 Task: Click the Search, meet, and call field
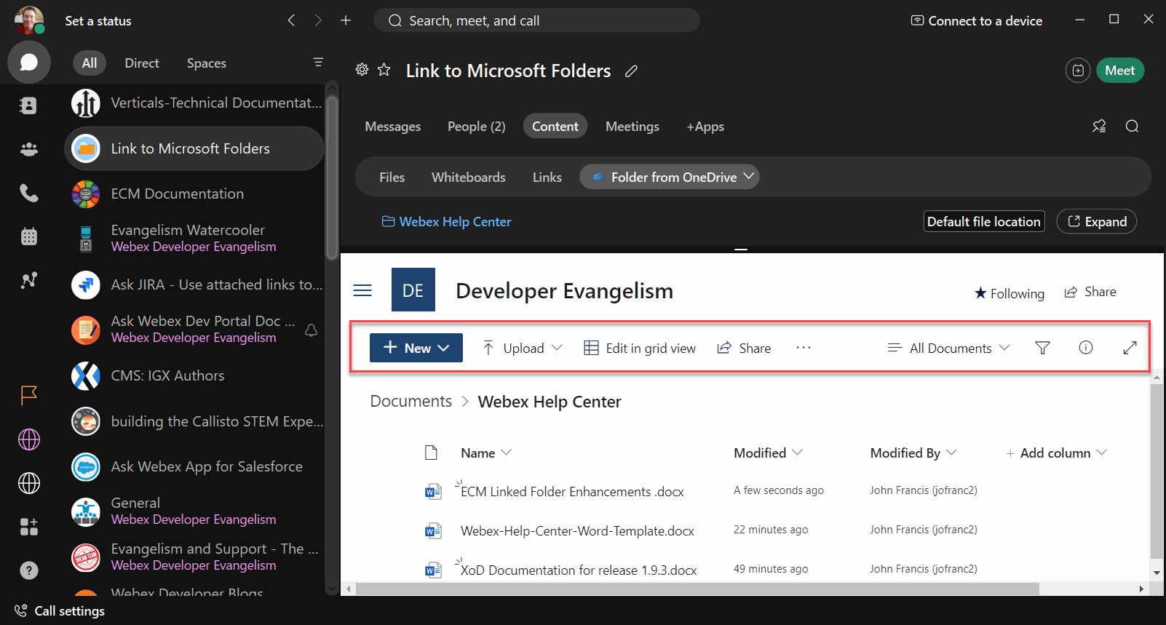pyautogui.click(x=536, y=20)
